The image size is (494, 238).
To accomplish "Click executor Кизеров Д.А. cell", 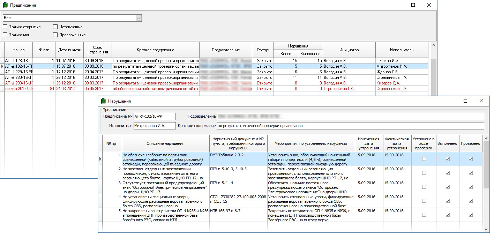I will tap(402, 83).
